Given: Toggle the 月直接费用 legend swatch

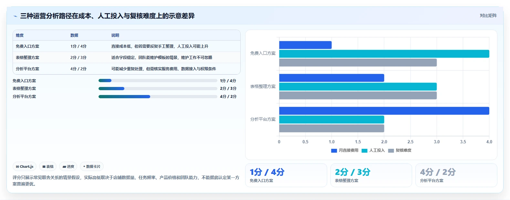Looking at the screenshot, I should [x=334, y=150].
